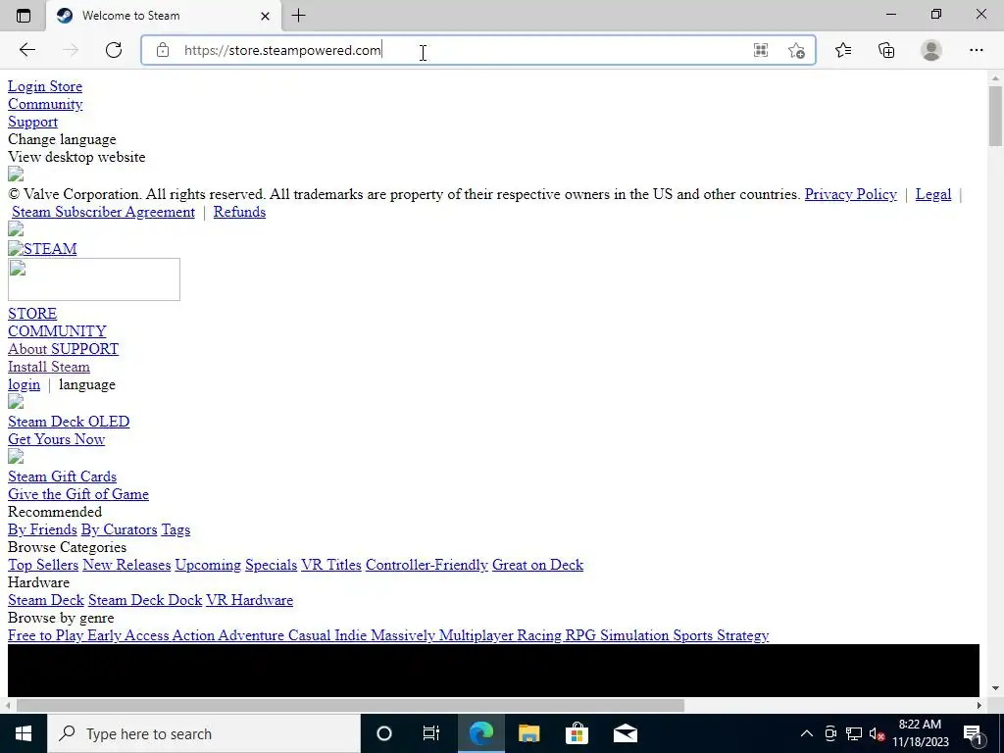Open Microsoft Store from taskbar
The image size is (1004, 753).
coord(577,733)
